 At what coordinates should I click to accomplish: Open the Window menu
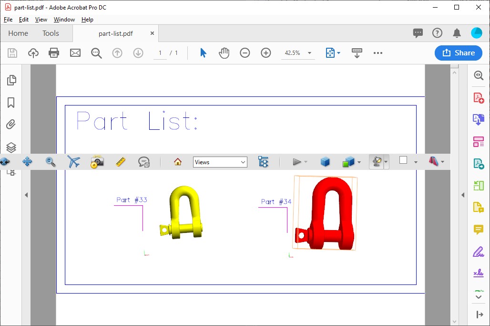(x=64, y=20)
